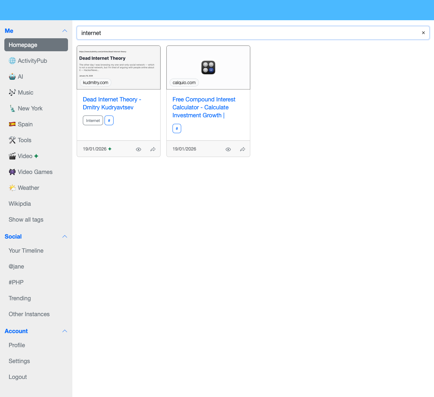Toggle visibility eye on Compound Interest card

pos(228,149)
